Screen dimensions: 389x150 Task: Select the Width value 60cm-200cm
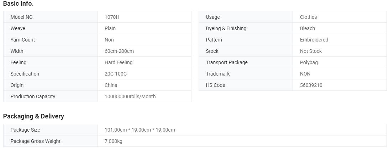point(119,51)
